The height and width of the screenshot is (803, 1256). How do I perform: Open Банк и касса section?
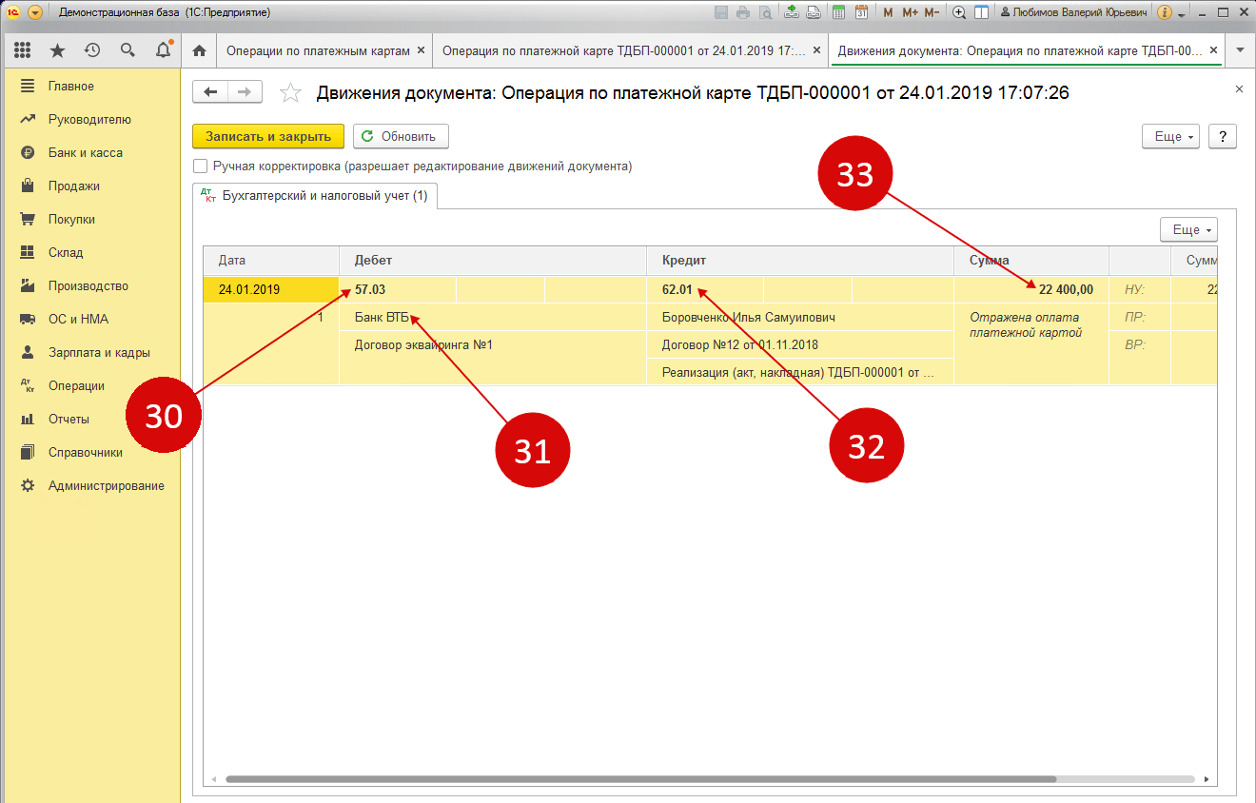coord(85,152)
